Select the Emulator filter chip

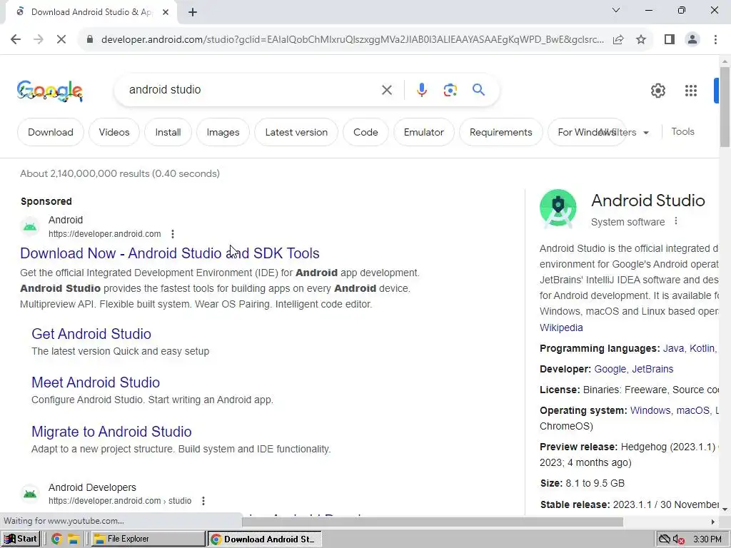tap(424, 132)
